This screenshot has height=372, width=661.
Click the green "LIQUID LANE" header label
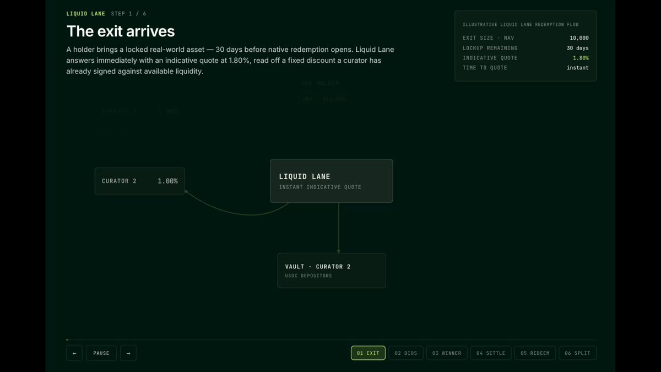tap(85, 13)
